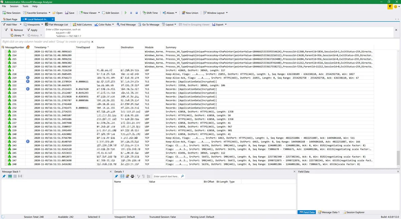Screen dimensions: 401x219
Task: Close the Local Network tab
Action: tap(53, 19)
